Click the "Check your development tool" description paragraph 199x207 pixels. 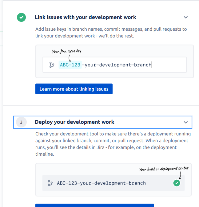[x=113, y=144]
